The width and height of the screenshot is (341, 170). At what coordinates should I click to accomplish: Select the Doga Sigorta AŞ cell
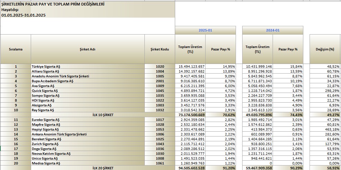pyautogui.click(x=88, y=149)
